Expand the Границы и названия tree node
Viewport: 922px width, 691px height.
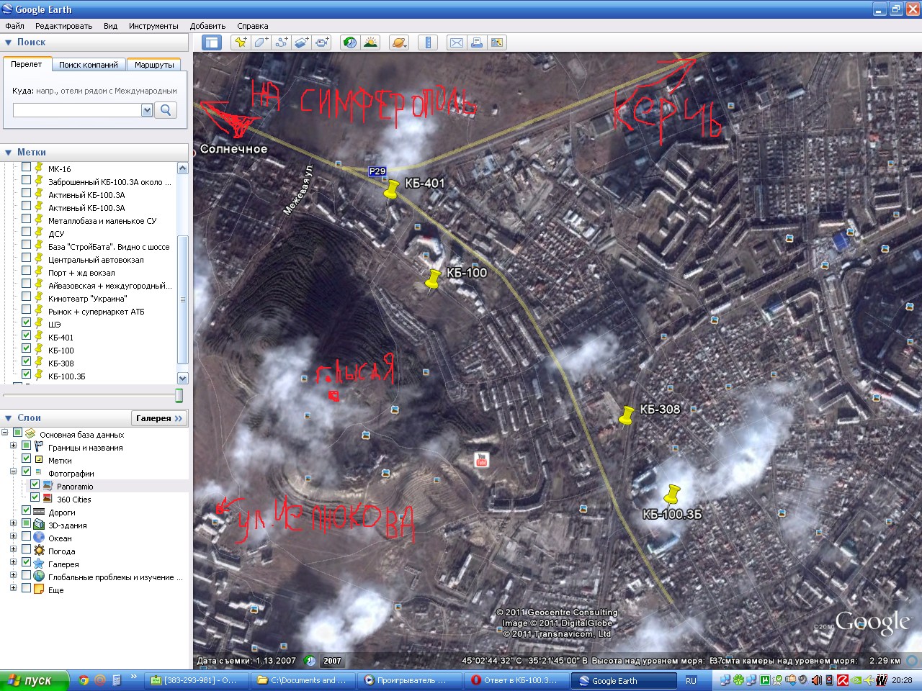pyautogui.click(x=14, y=447)
